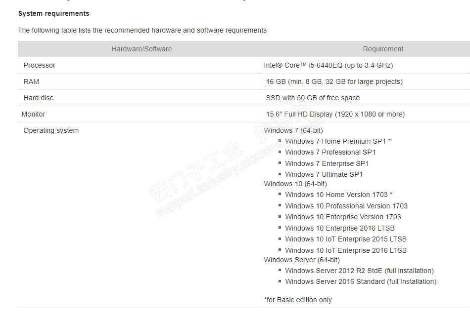
Task: Click the Windows 10 Professional Version 1703 entry
Action: tap(346, 206)
